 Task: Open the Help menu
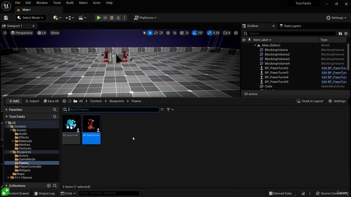point(109,3)
